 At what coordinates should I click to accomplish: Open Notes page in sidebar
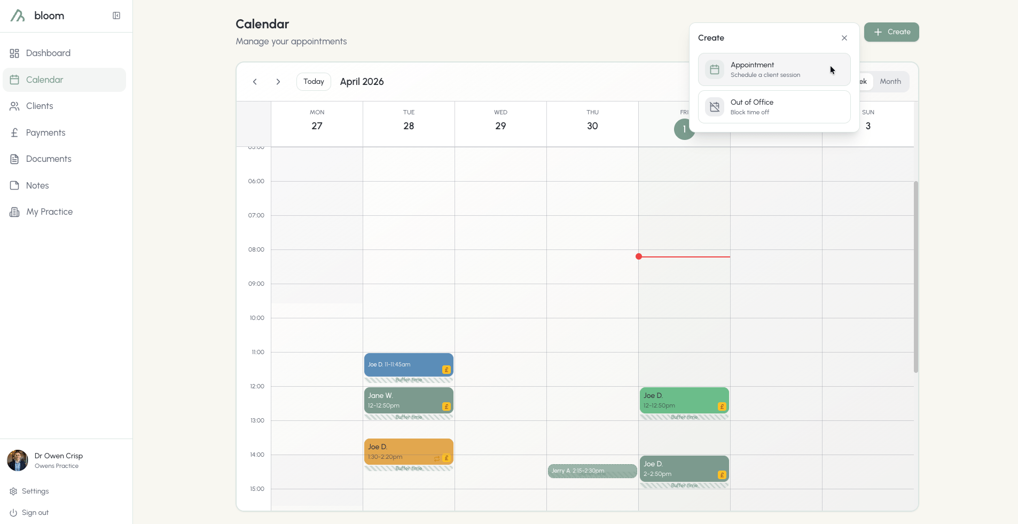coord(65,185)
